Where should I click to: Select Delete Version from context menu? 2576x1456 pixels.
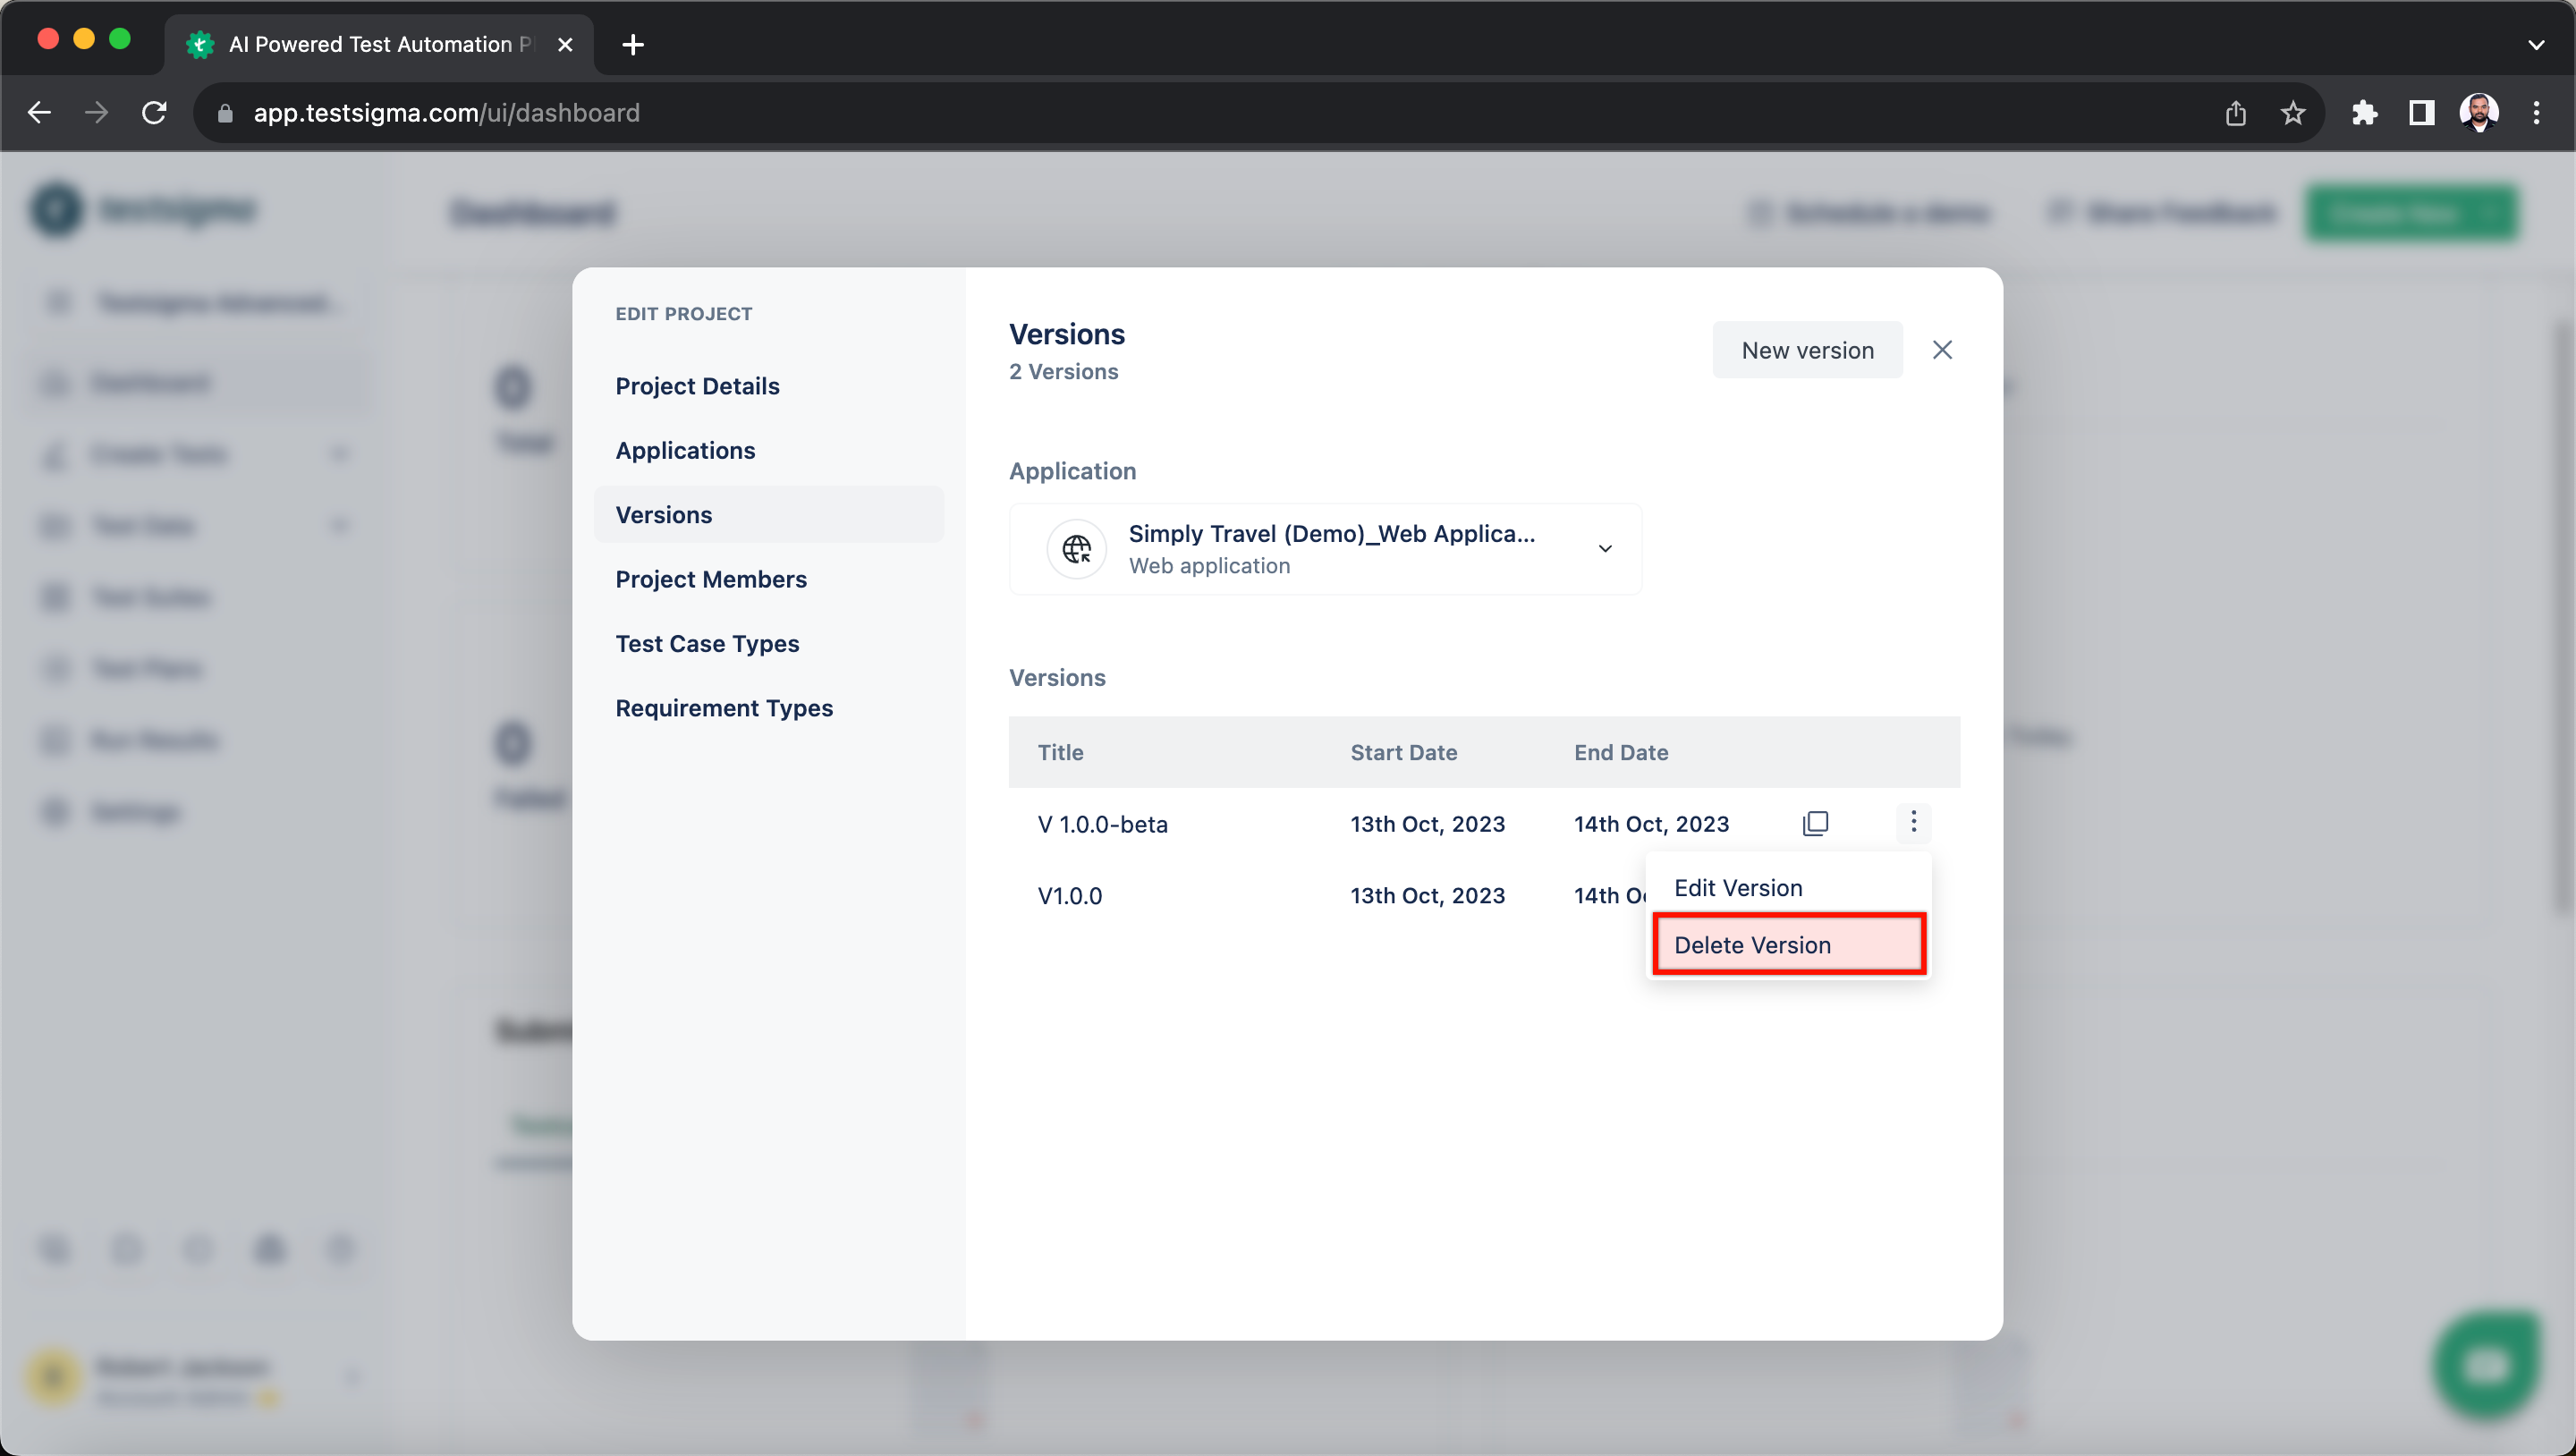(x=1751, y=944)
